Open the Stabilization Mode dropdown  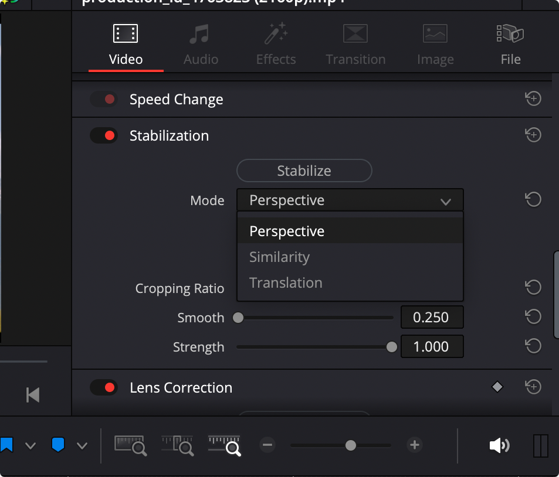tap(350, 200)
